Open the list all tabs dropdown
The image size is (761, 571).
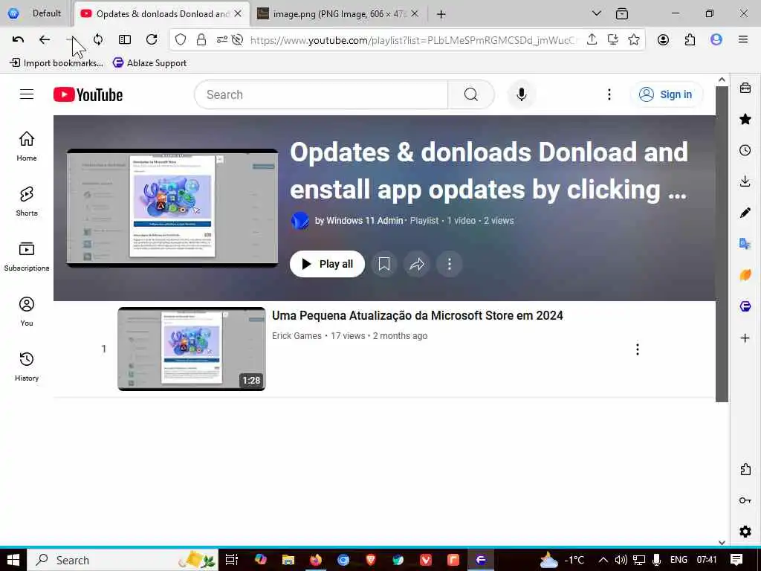tap(597, 13)
